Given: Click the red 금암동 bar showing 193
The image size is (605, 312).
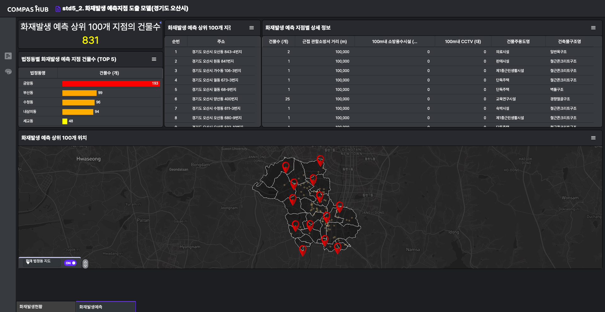Looking at the screenshot, I should [x=111, y=83].
